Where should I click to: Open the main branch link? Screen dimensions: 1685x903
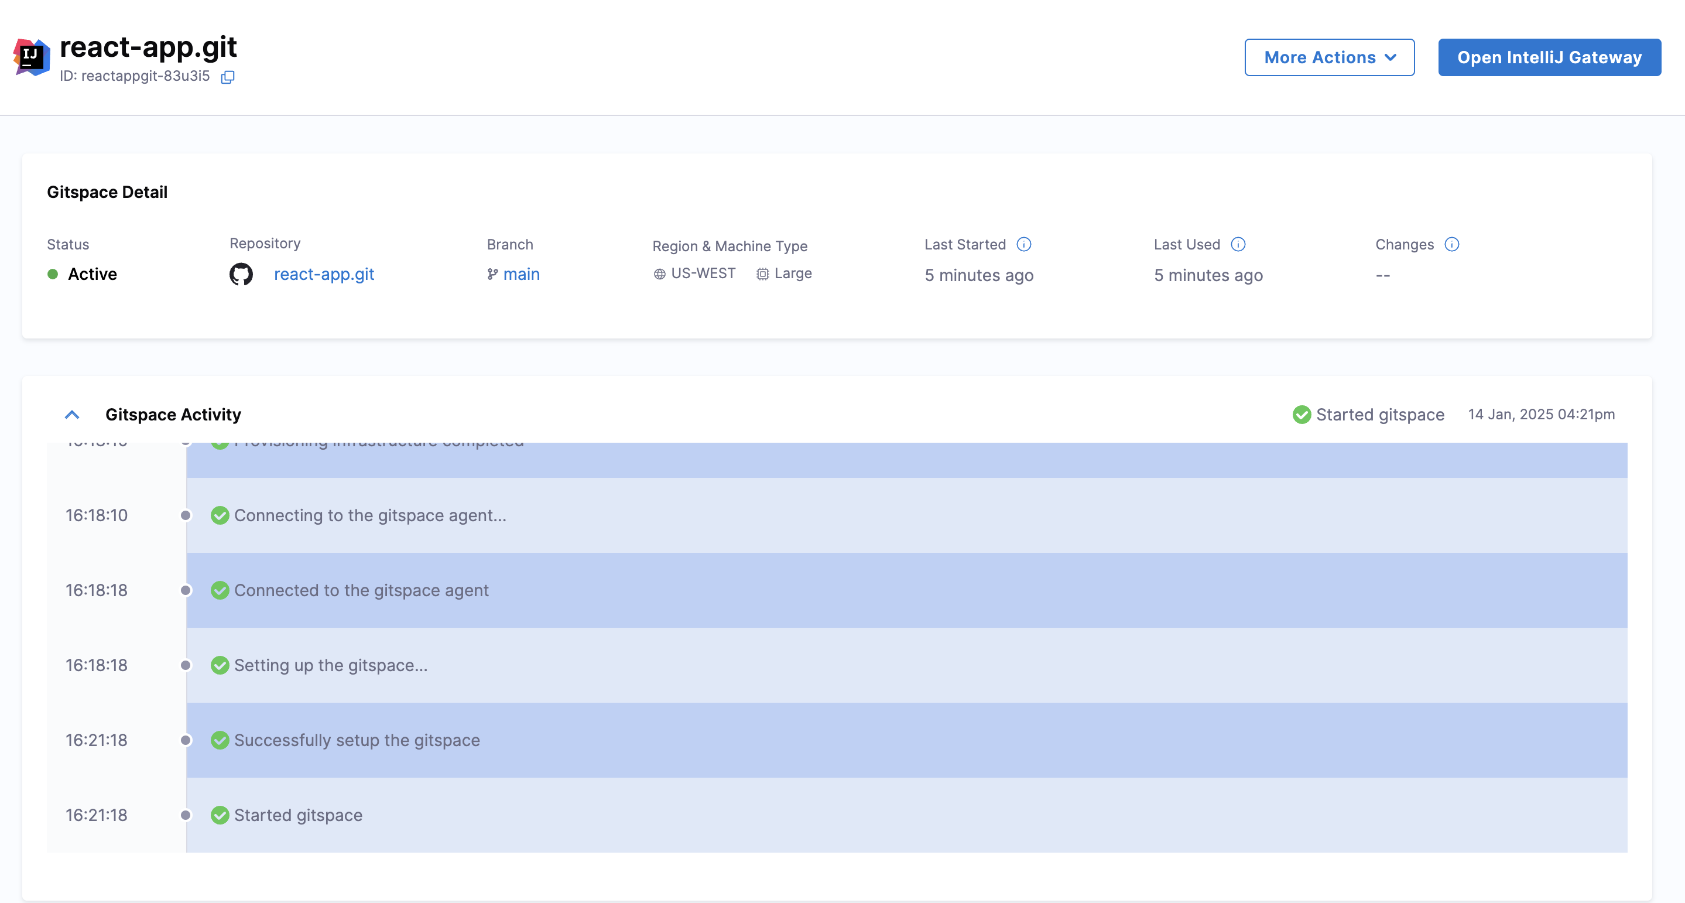pyautogui.click(x=521, y=274)
